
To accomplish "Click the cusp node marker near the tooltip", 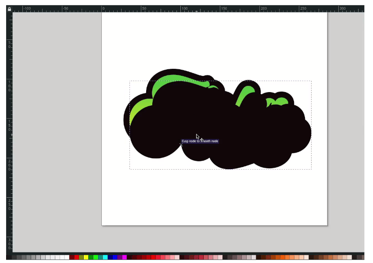I will (x=181, y=145).
